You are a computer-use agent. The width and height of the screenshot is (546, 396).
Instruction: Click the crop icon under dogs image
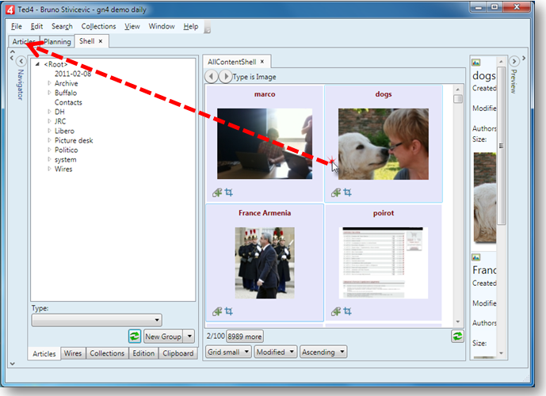(x=348, y=192)
